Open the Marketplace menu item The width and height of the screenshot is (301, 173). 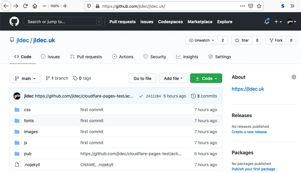(200, 22)
